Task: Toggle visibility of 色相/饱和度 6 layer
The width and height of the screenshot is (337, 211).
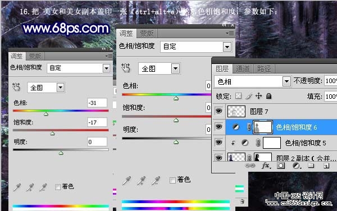Action: pyautogui.click(x=219, y=127)
